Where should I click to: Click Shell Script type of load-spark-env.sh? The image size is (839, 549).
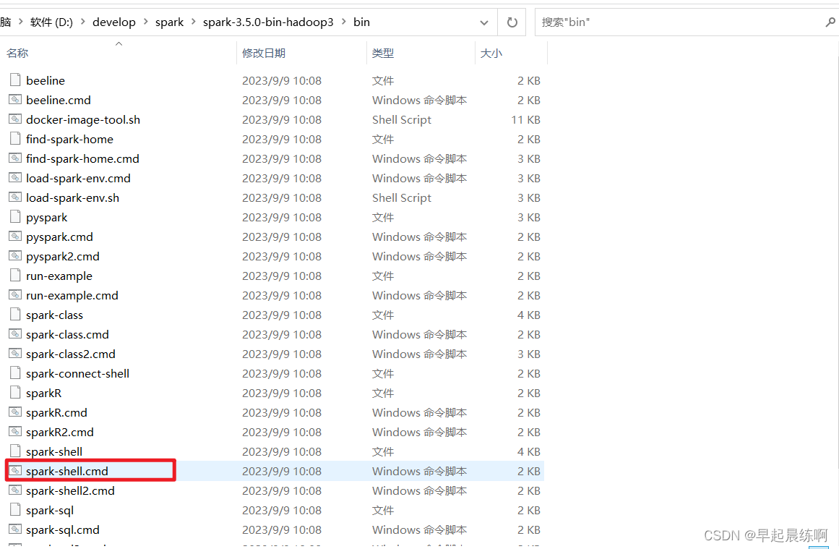pos(401,197)
